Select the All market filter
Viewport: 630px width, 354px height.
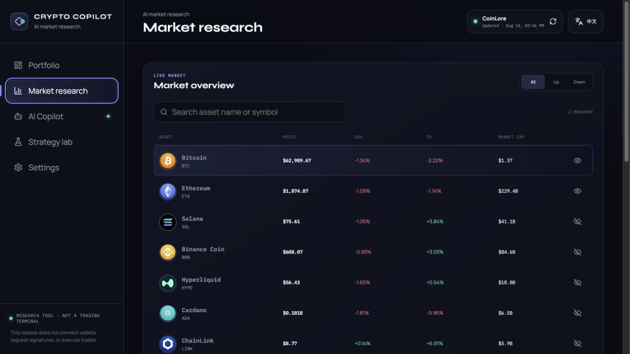[533, 82]
